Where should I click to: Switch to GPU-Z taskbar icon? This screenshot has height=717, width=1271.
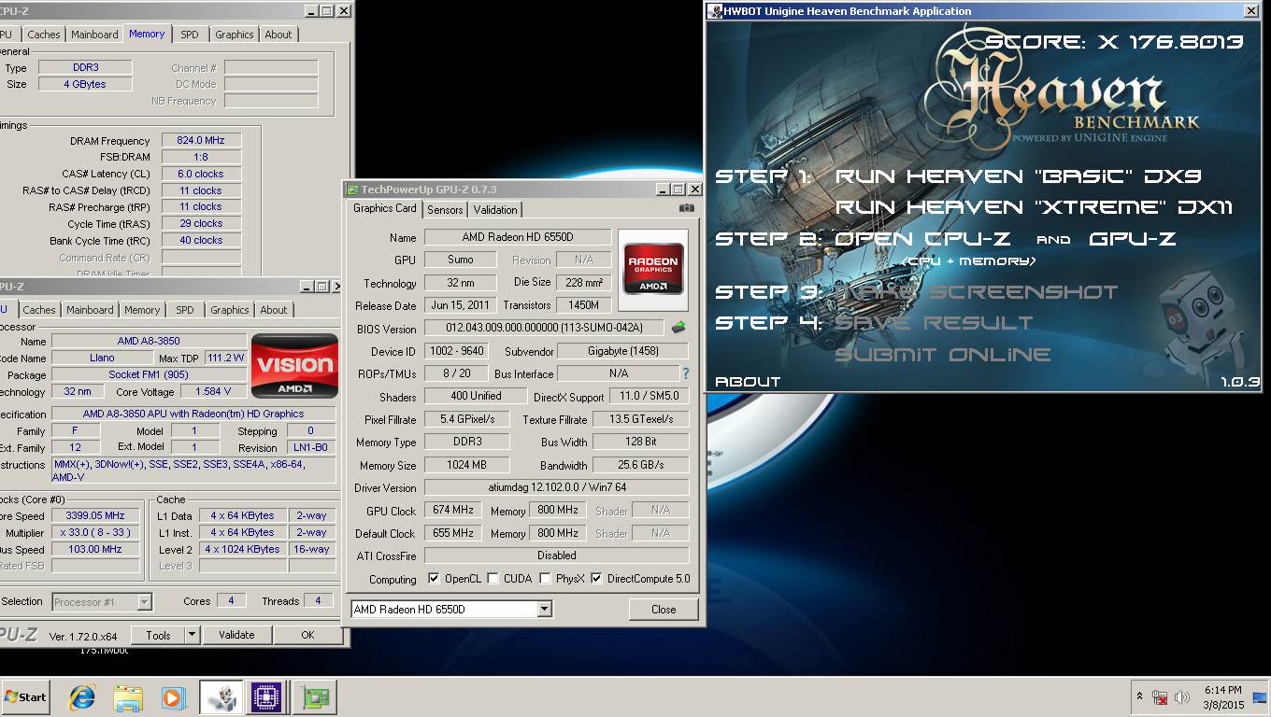(314, 696)
